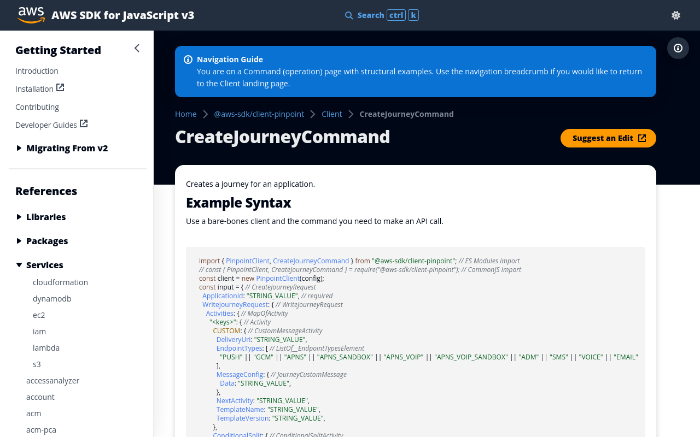Select dynamodb under Services
The width and height of the screenshot is (700, 437).
click(x=52, y=299)
